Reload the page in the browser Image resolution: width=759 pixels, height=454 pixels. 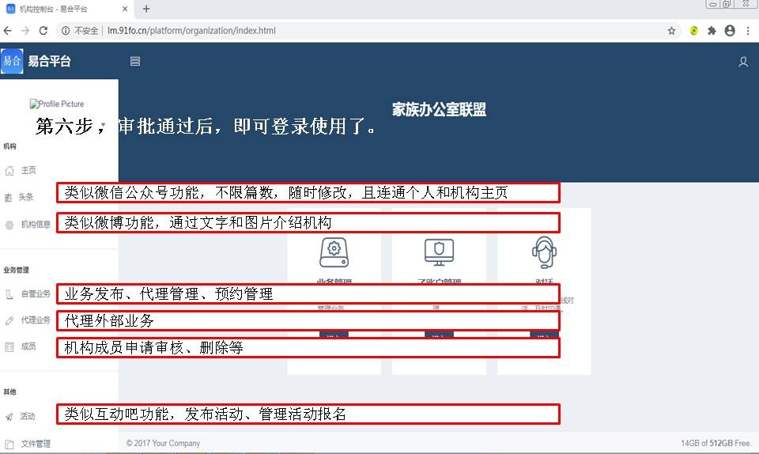[43, 31]
